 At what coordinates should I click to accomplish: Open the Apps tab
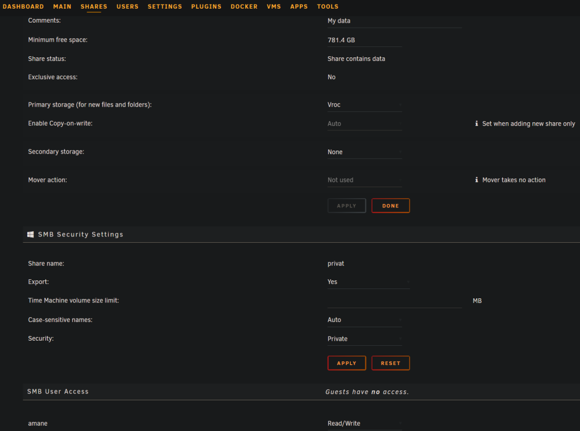coord(299,6)
